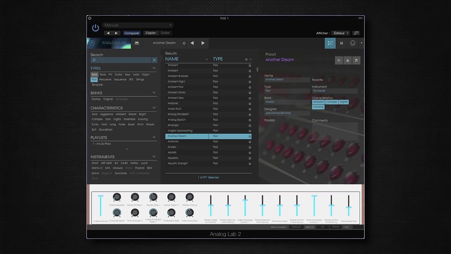Select previous plugin setting arrow under Manuel
Image resolution: width=451 pixels, height=254 pixels.
pyautogui.click(x=108, y=33)
